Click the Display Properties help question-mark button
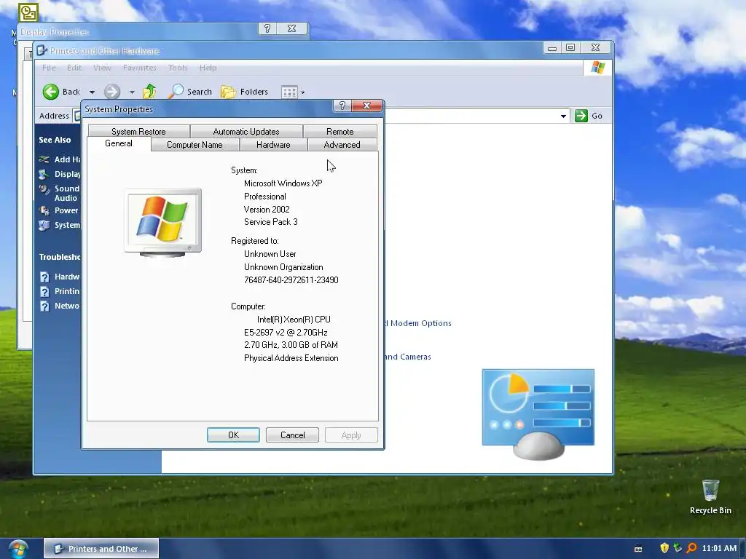746x559 pixels. 267,28
